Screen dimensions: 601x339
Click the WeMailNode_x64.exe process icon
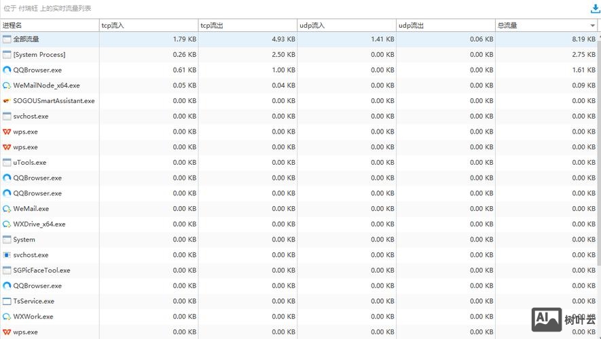[x=7, y=85]
